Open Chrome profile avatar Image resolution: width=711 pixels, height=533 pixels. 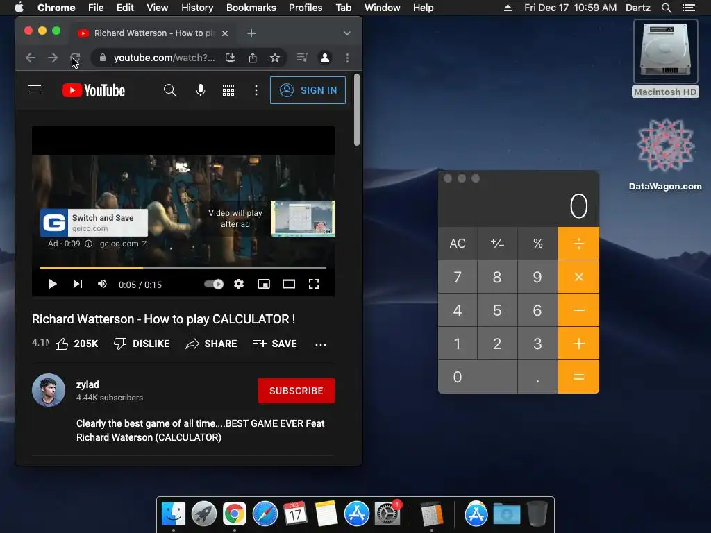tap(325, 58)
